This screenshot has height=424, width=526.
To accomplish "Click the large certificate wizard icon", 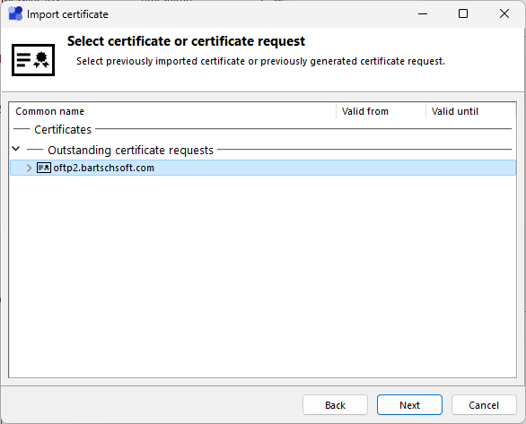I will click(33, 60).
